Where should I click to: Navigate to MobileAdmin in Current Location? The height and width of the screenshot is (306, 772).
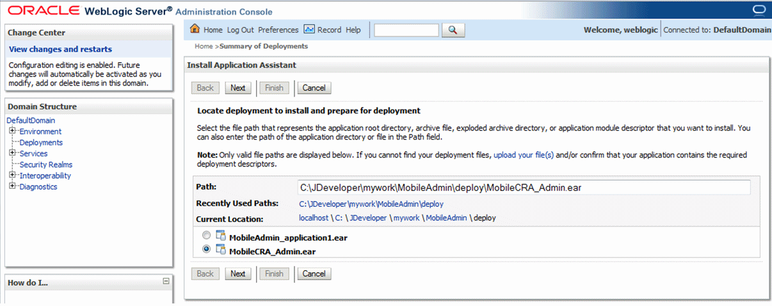pos(445,218)
